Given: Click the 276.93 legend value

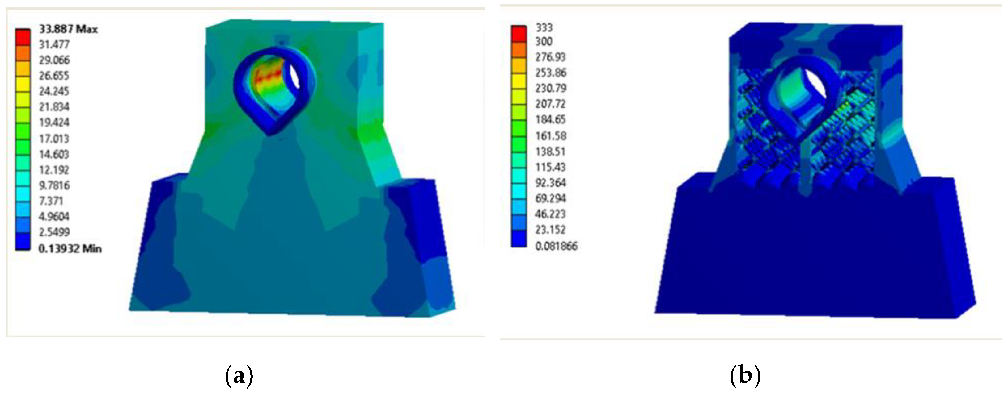Looking at the screenshot, I should click(x=550, y=57).
